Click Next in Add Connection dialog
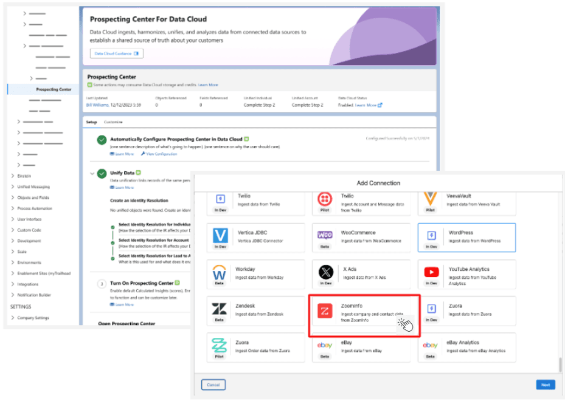Screen dimensions: 565x401 pyautogui.click(x=546, y=385)
